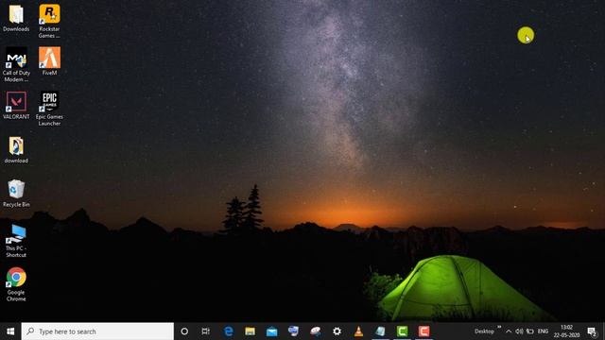Open the volume control in system tray

click(519, 331)
